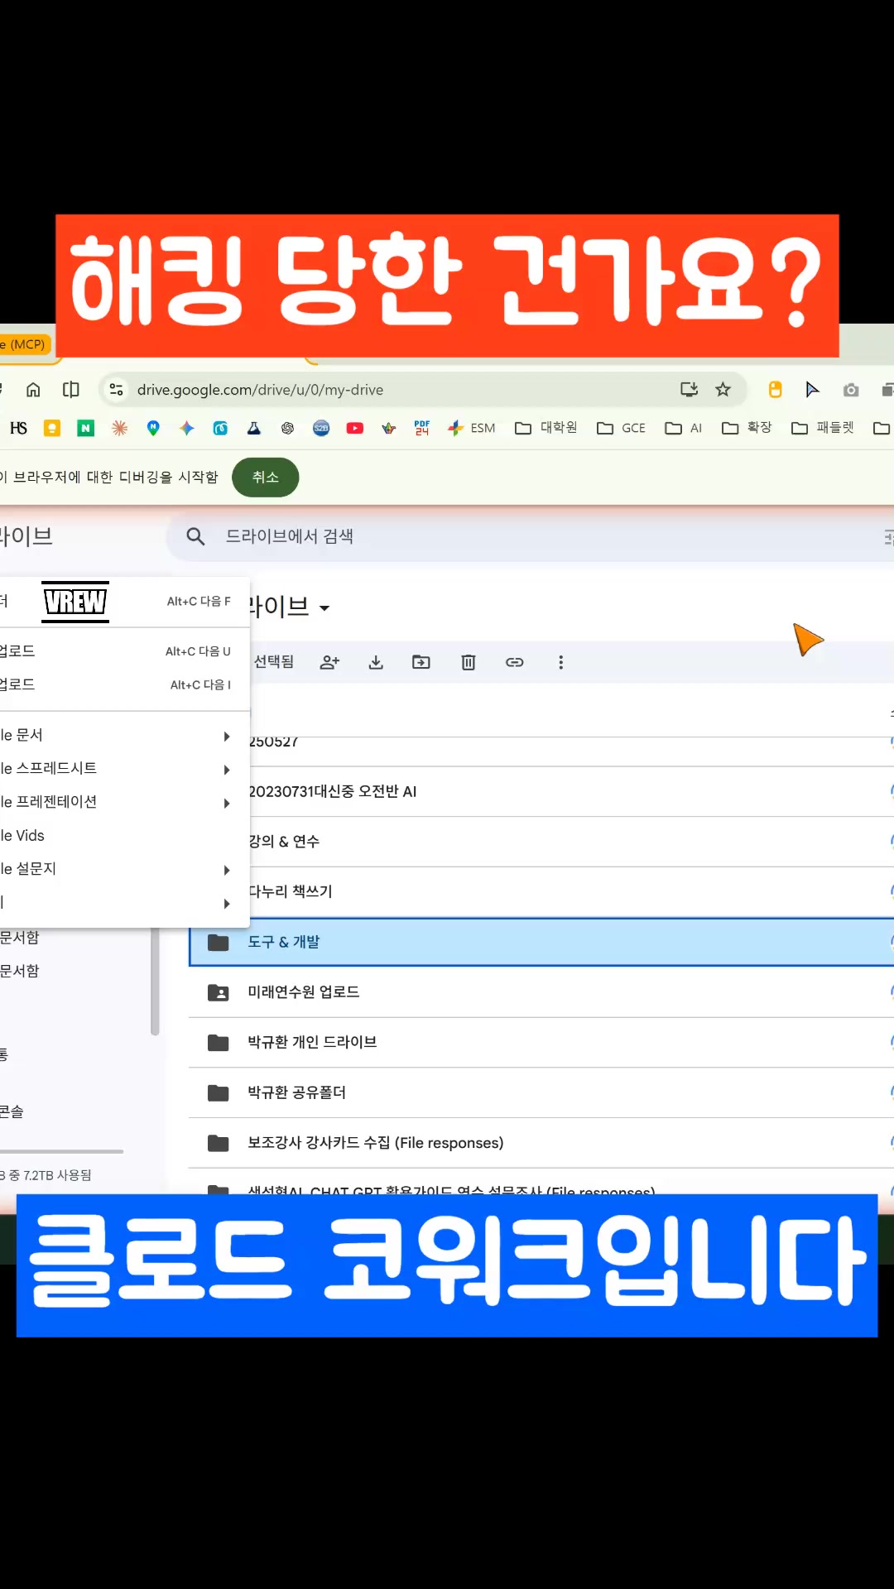
Task: Click the drive.google.com address bar URL
Action: click(x=260, y=390)
